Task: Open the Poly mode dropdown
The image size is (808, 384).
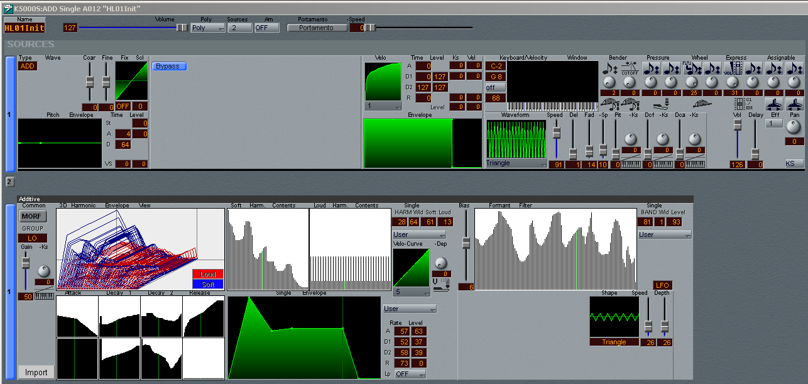Action: point(208,28)
